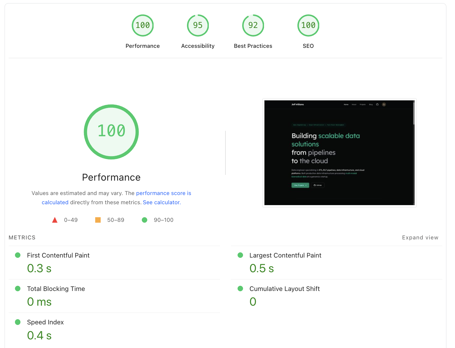455x348 pixels.
Task: Click the green dot beside Total Blocking Time
Action: (18, 289)
